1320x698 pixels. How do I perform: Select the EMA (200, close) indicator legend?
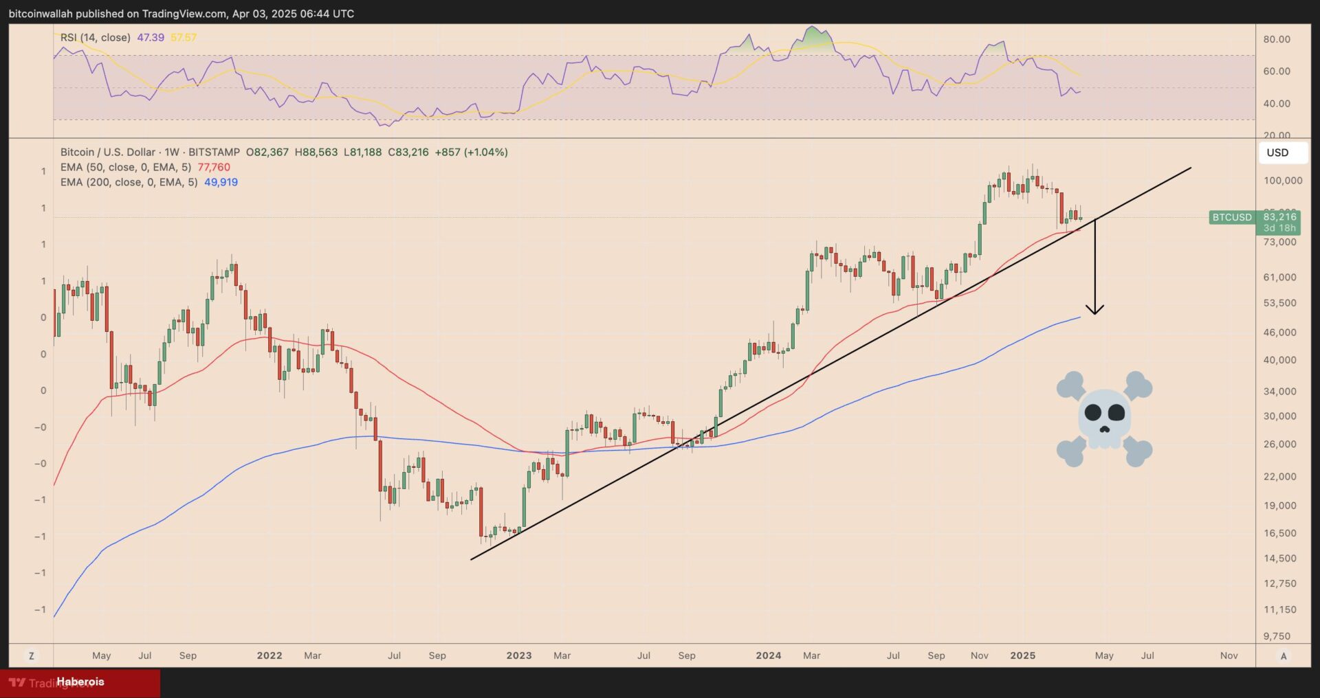point(129,182)
